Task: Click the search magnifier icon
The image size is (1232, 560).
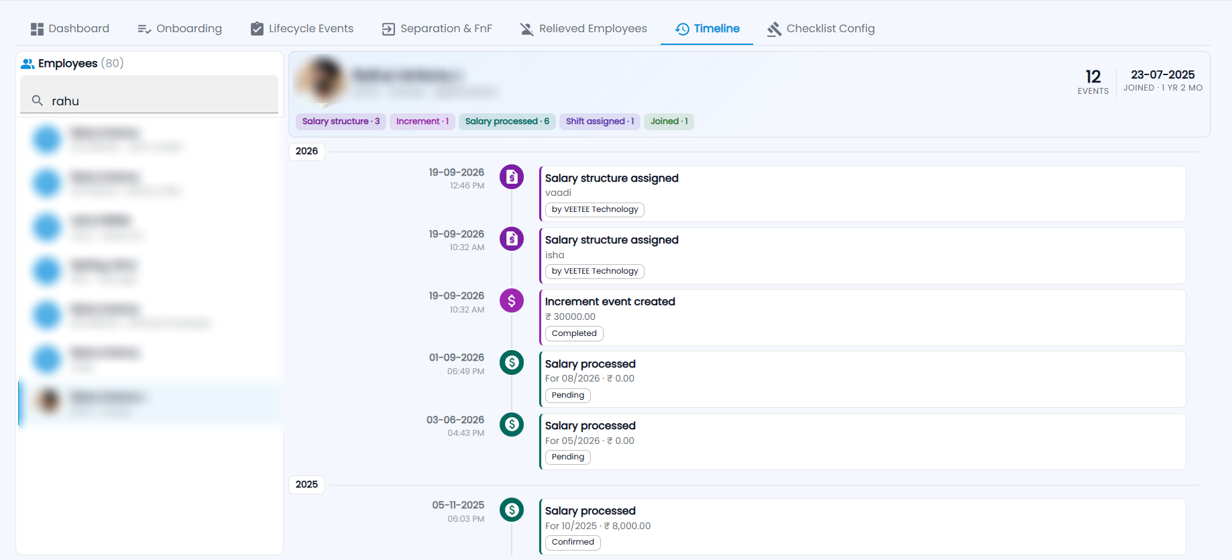Action: (38, 101)
